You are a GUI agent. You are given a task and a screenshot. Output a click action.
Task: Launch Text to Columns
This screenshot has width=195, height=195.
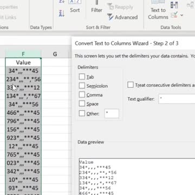point(158,10)
